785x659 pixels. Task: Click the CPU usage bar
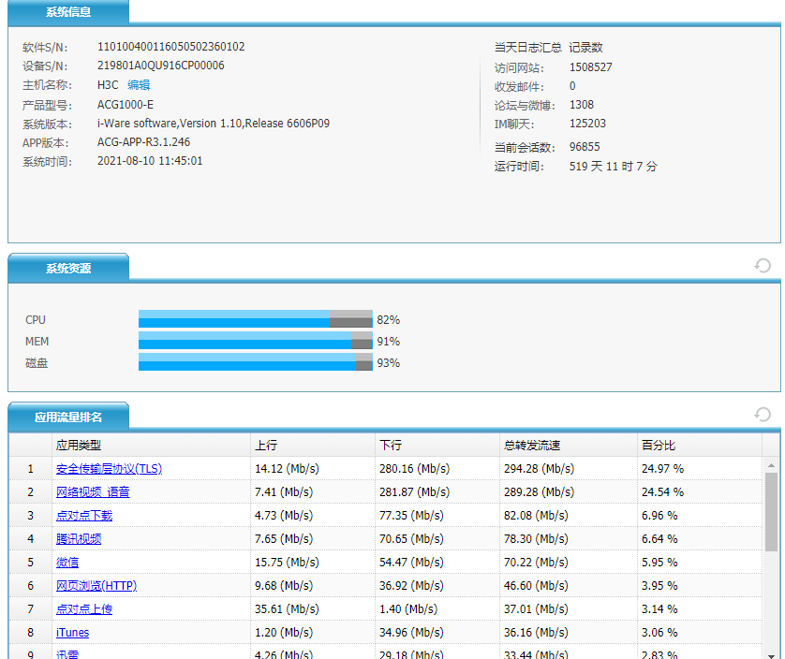(x=256, y=319)
